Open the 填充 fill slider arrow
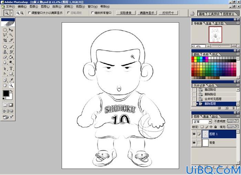 [x=238, y=127]
